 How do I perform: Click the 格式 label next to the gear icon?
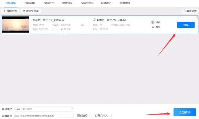click(158, 22)
